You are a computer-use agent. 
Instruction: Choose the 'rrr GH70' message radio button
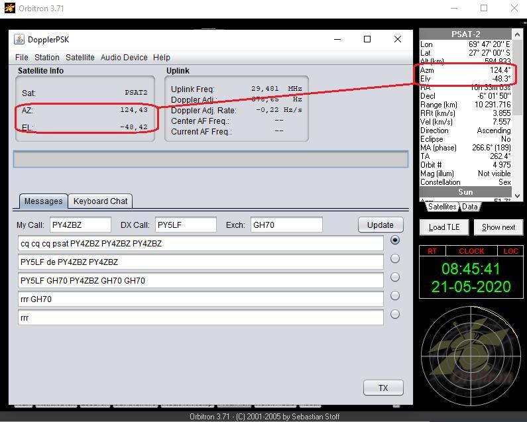tap(395, 296)
